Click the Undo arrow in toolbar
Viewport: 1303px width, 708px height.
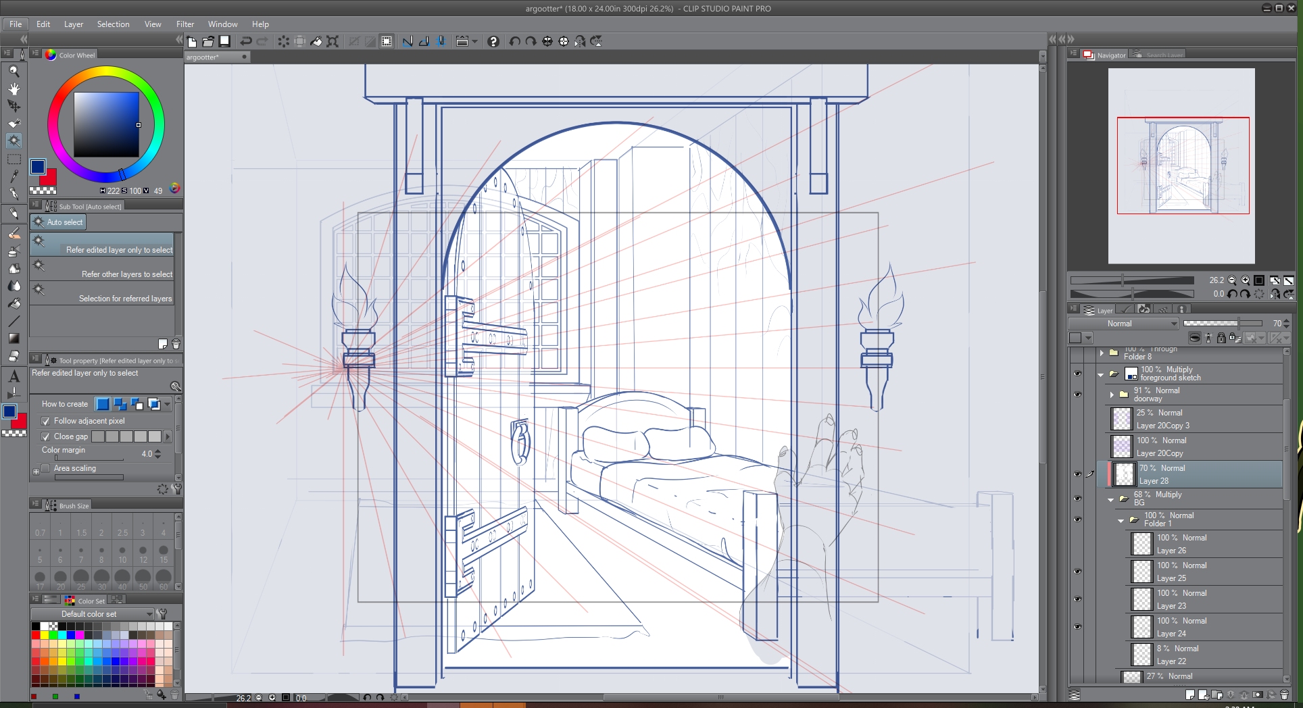tap(246, 41)
